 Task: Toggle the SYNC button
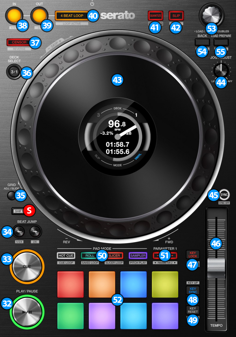[x=224, y=195]
